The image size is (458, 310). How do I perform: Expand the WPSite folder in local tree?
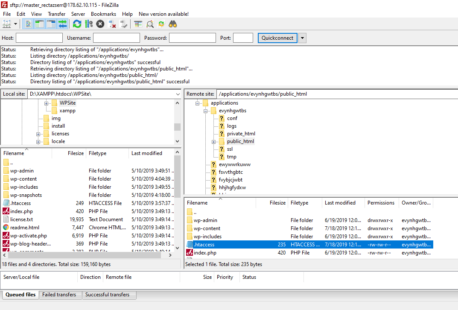point(46,103)
